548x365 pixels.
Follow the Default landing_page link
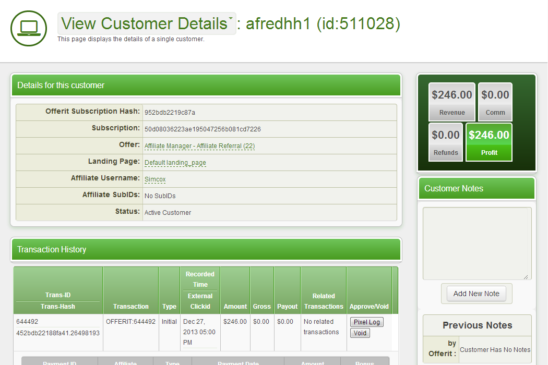point(175,163)
